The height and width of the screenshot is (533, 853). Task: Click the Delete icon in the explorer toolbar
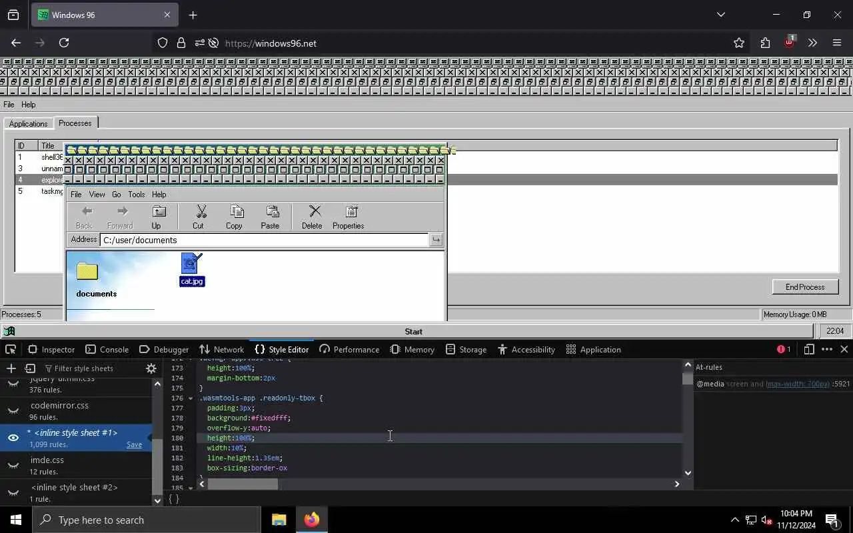pyautogui.click(x=315, y=212)
